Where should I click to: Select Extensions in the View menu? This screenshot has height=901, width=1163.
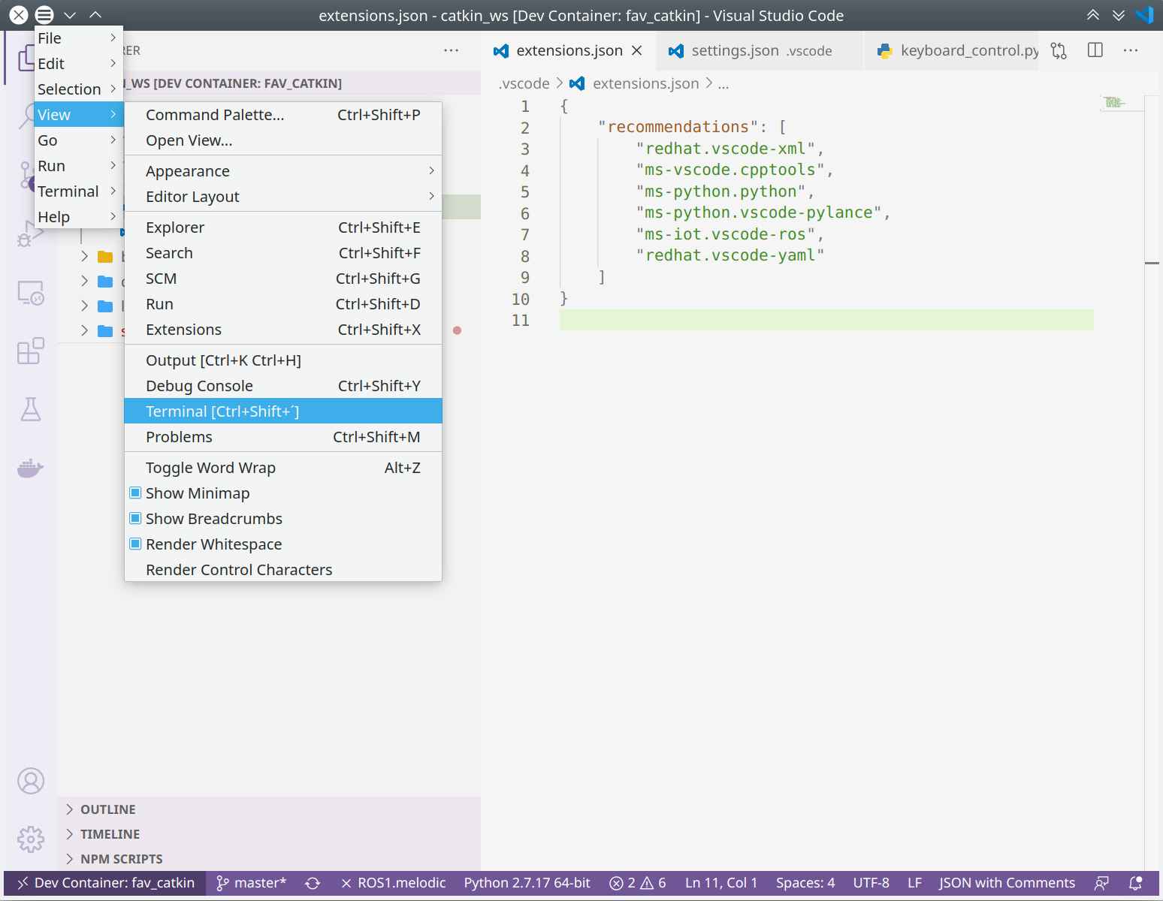click(x=283, y=330)
